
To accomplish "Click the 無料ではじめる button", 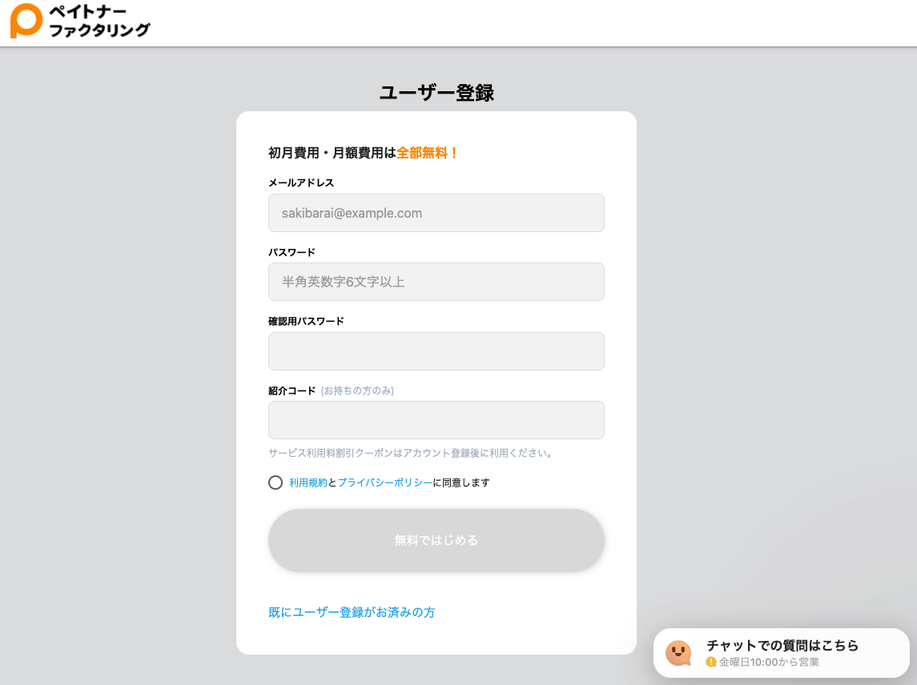I will (436, 540).
